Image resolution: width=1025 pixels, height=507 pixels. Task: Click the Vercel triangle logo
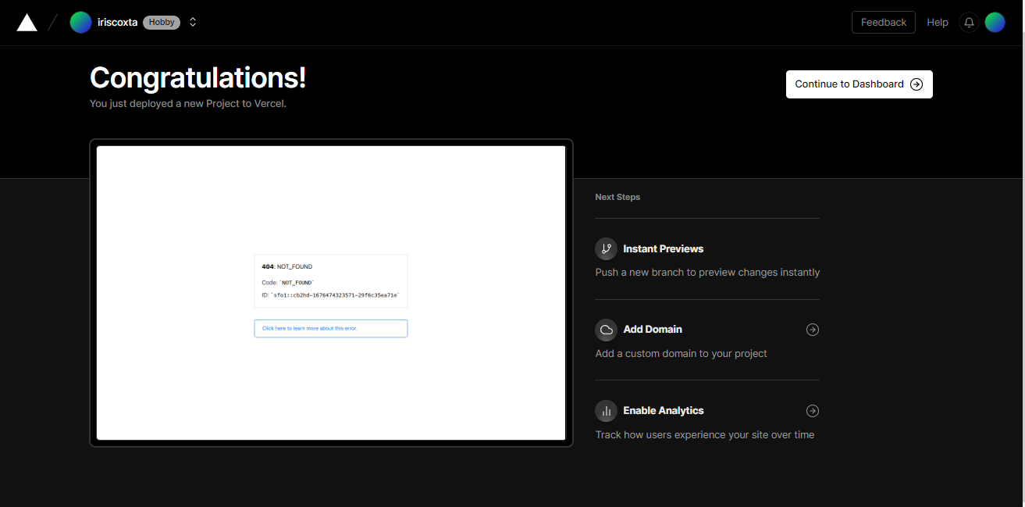(27, 23)
